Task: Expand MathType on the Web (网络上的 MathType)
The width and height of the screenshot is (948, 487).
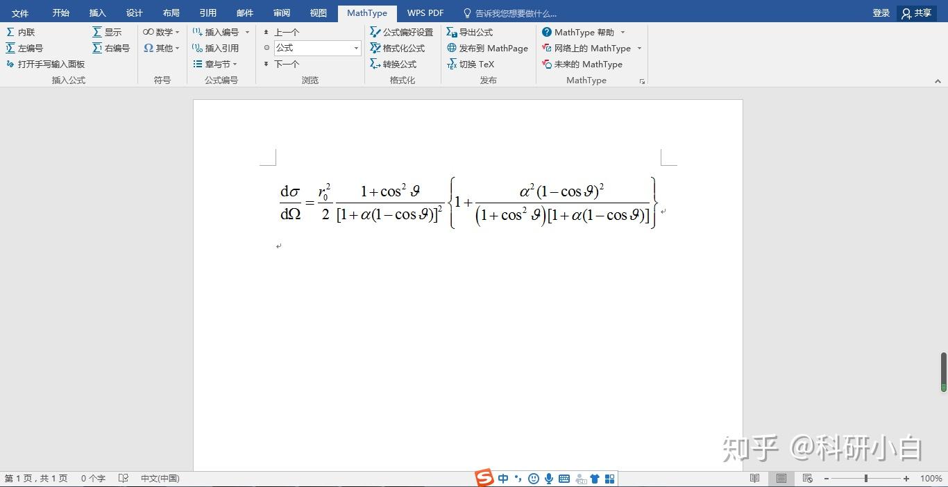Action: pyautogui.click(x=639, y=48)
